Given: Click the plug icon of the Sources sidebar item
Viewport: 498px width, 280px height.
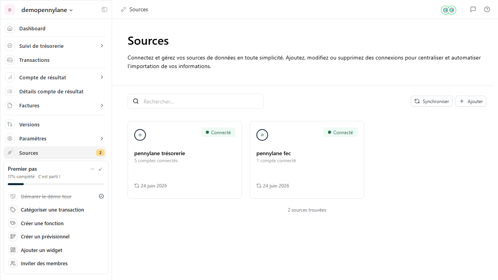Looking at the screenshot, I should tap(10, 153).
